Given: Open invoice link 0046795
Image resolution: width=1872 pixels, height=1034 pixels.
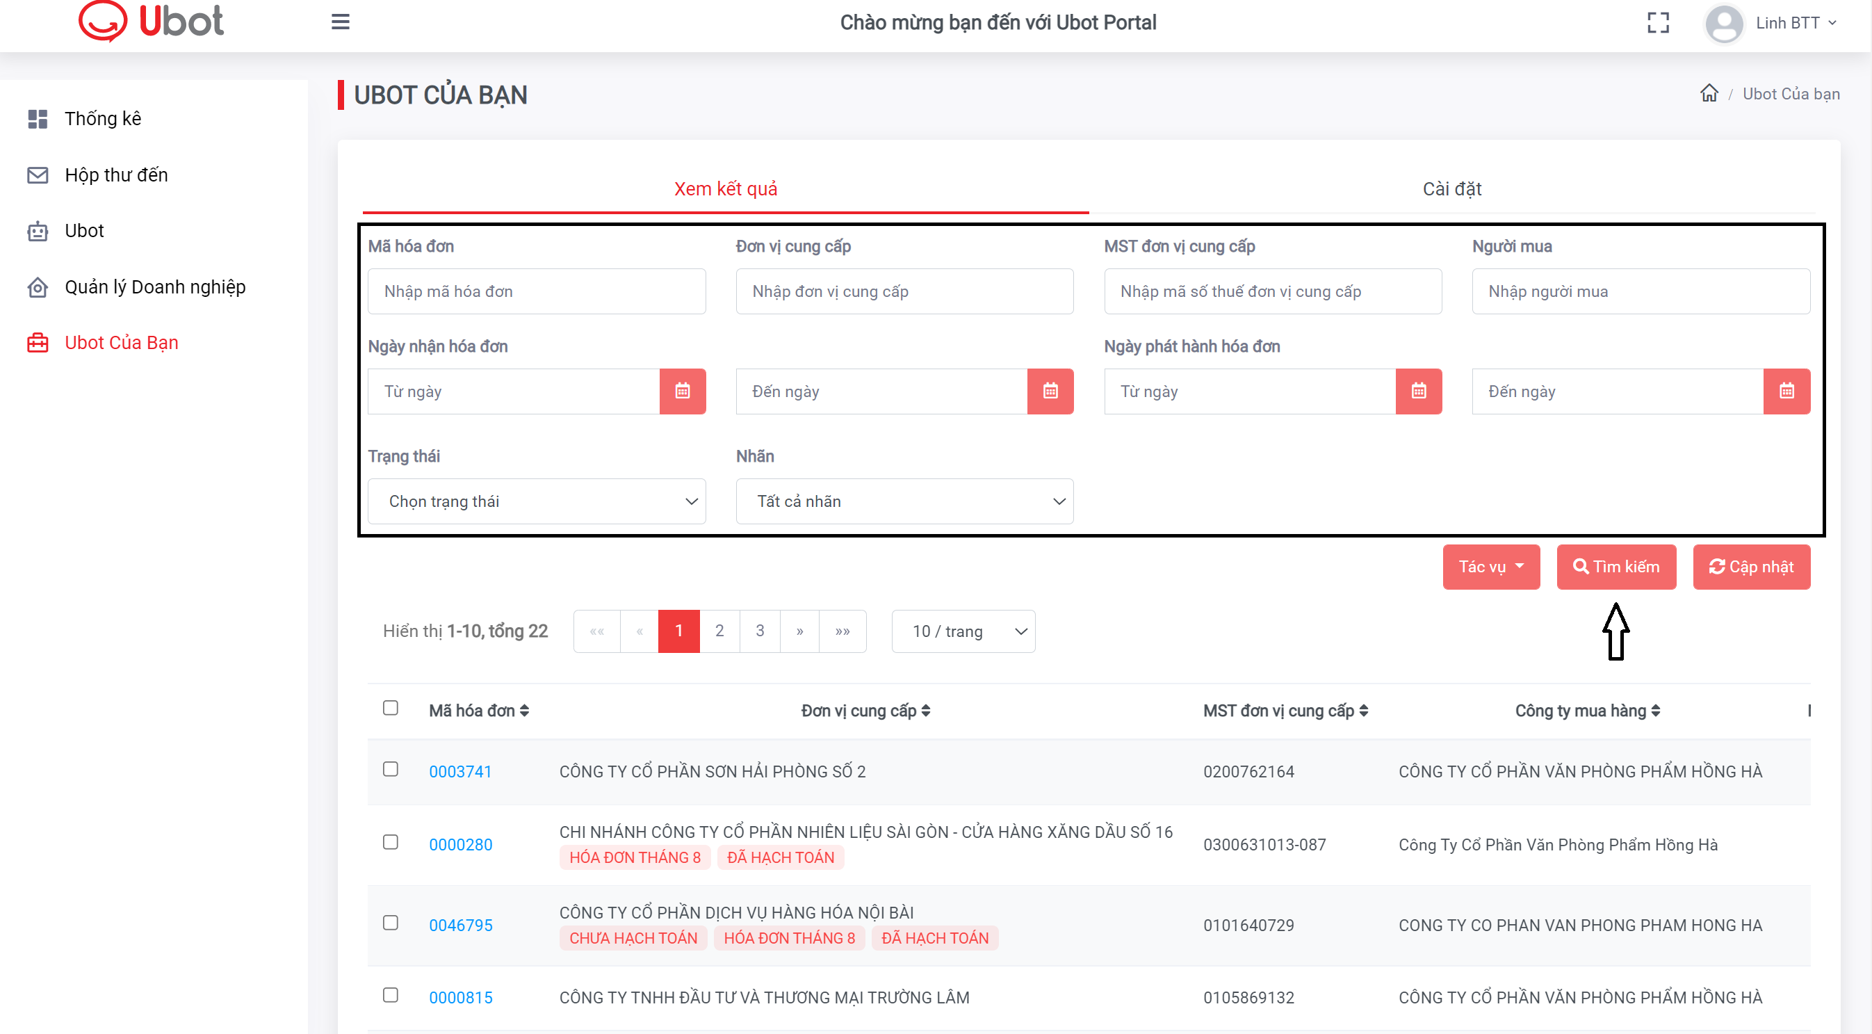Looking at the screenshot, I should click(x=460, y=925).
